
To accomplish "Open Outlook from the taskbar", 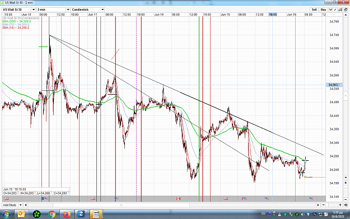I will [x=21, y=215].
